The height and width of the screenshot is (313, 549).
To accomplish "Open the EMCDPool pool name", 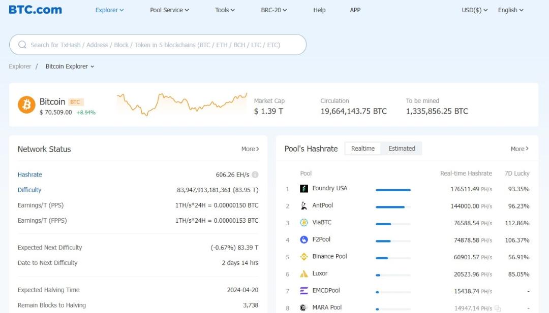I will click(x=326, y=291).
